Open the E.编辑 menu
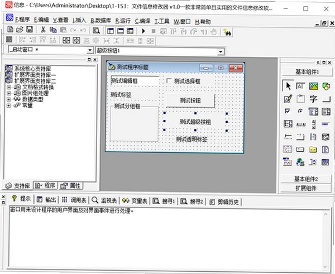 pos(41,20)
